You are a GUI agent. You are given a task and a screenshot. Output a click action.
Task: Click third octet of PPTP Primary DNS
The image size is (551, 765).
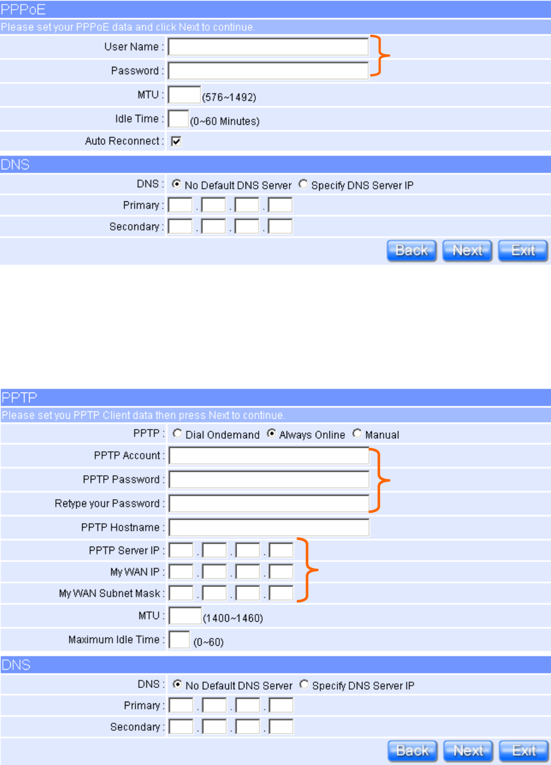(248, 706)
